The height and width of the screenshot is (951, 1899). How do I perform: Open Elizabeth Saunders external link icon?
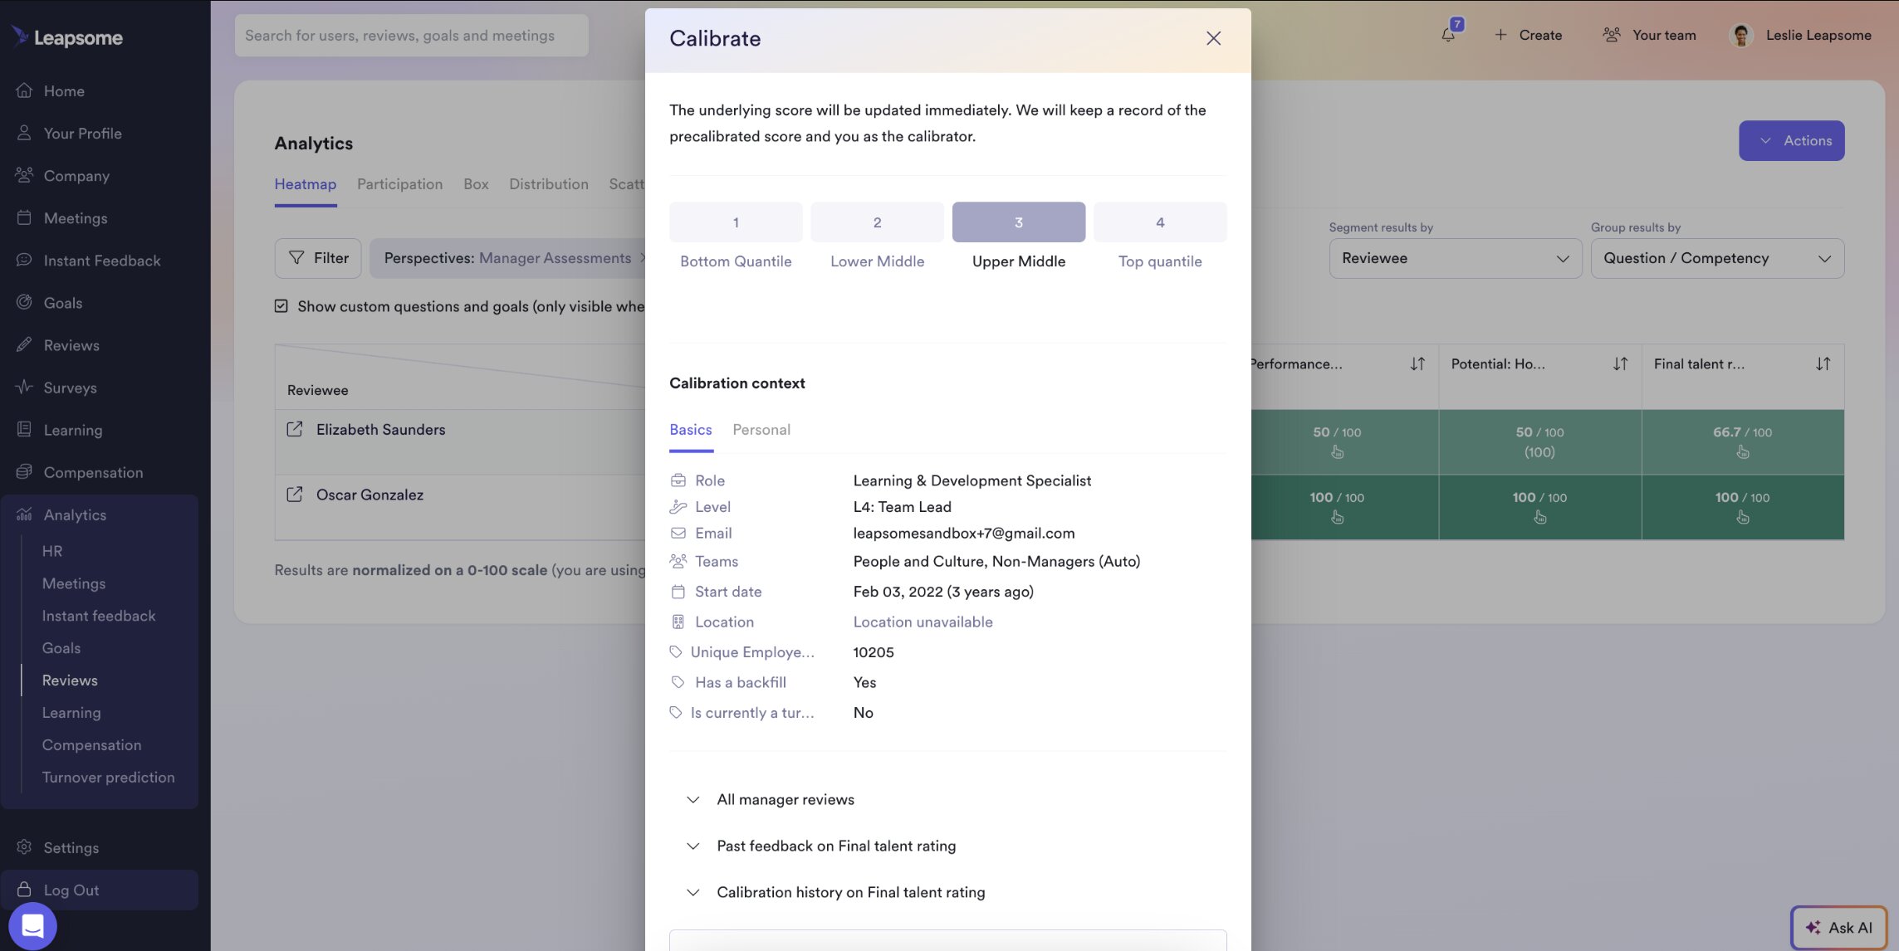(x=294, y=429)
